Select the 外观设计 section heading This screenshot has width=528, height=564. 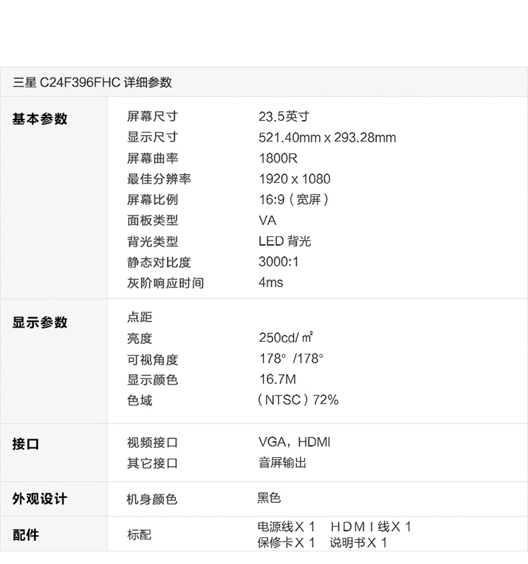pyautogui.click(x=40, y=499)
